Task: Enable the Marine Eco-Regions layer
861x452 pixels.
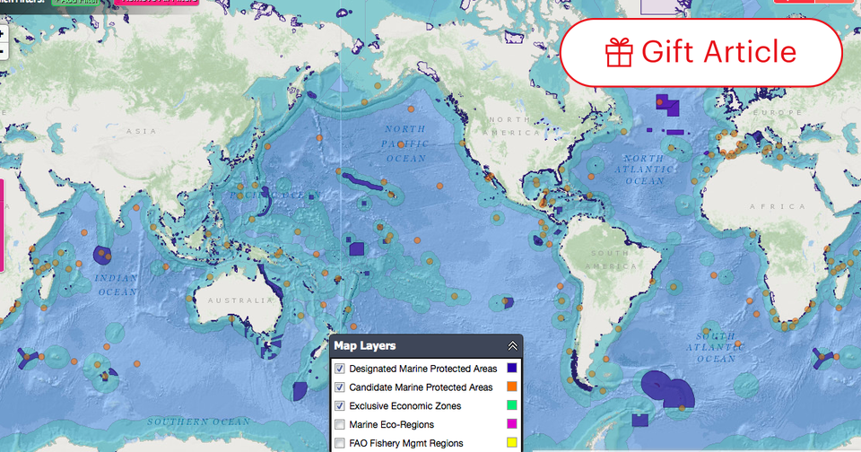Action: click(340, 424)
